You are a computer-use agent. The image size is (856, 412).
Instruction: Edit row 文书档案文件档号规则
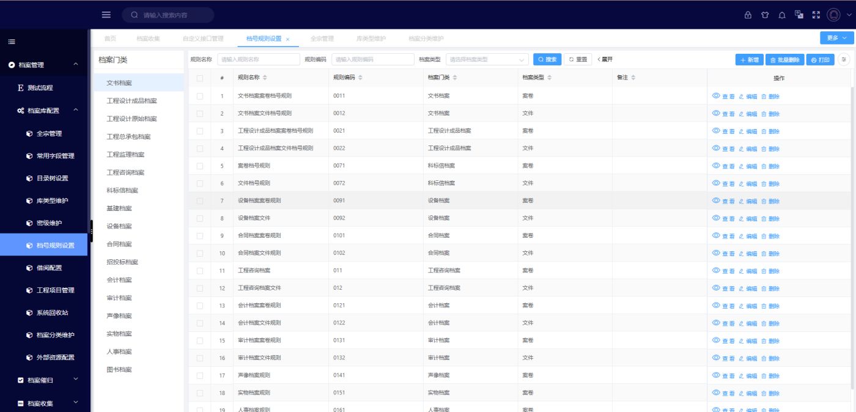click(x=748, y=114)
